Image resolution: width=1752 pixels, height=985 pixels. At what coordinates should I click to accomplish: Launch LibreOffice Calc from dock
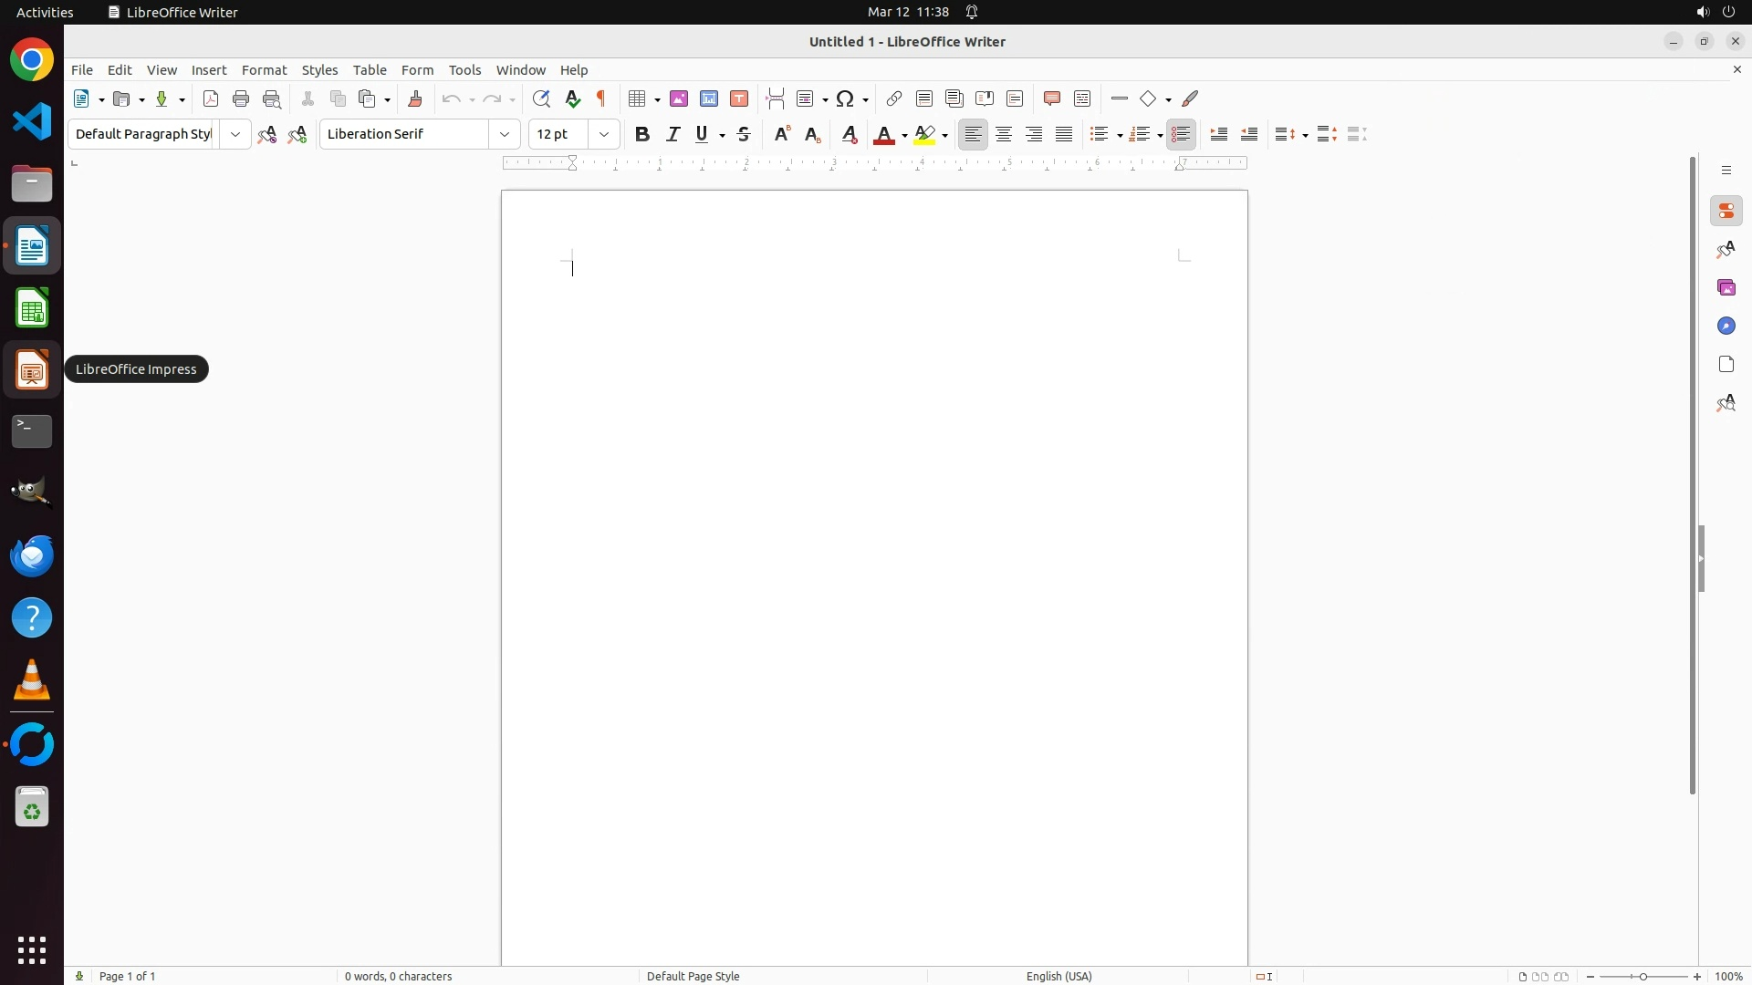pyautogui.click(x=32, y=308)
